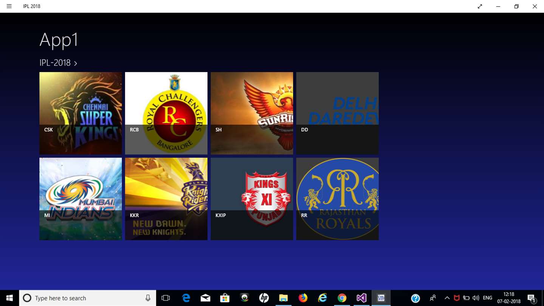544x306 pixels.
Task: Click the active IPL 2018 app taskbar icon
Action: [x=381, y=298]
